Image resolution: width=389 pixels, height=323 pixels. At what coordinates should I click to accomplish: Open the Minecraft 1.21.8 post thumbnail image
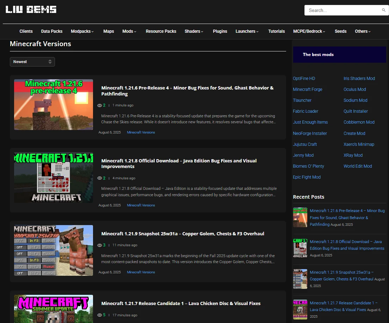coord(54,178)
